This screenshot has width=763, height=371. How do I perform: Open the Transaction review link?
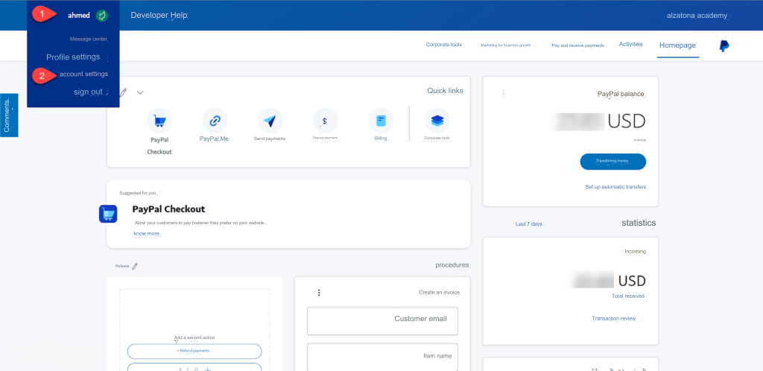pyautogui.click(x=614, y=319)
